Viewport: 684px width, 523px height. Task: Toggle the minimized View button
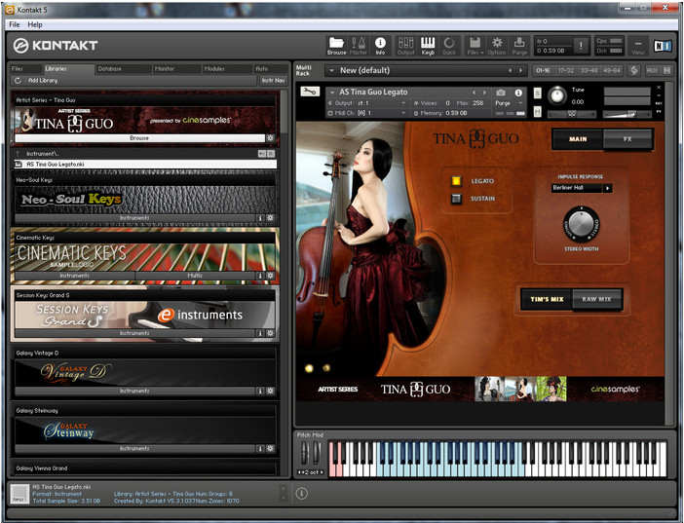[638, 46]
